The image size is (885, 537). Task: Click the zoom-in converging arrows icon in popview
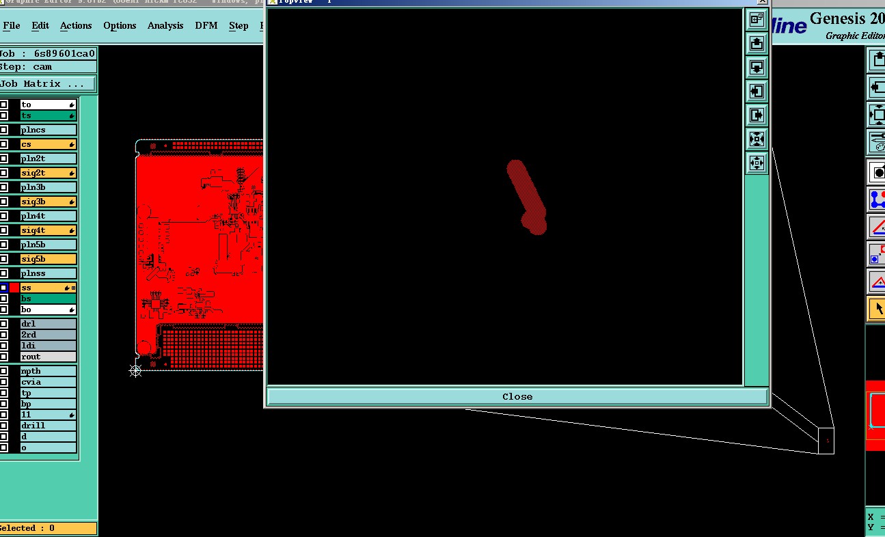(x=757, y=139)
